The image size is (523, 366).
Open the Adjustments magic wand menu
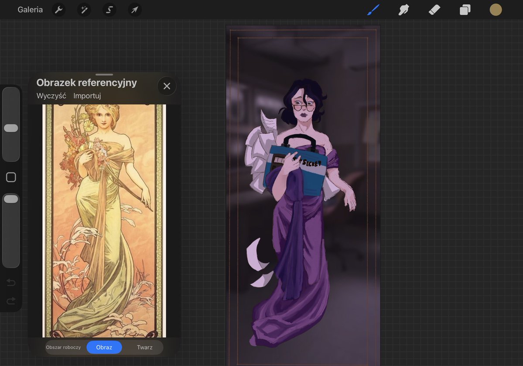click(x=84, y=10)
